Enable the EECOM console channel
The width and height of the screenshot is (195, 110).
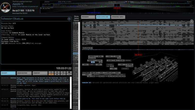[x=110, y=60]
